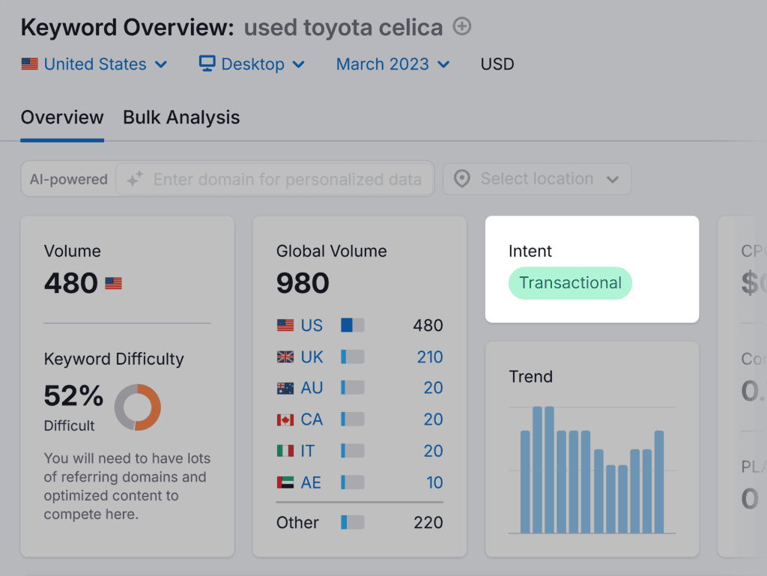Open the Desktop device dropdown
This screenshot has height=576, width=767.
click(x=252, y=64)
